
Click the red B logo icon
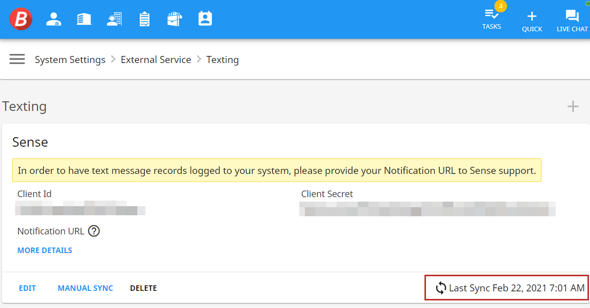point(21,19)
